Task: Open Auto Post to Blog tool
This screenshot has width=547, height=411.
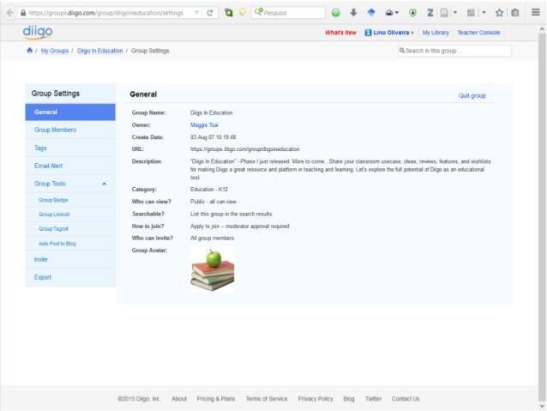Action: pos(57,244)
